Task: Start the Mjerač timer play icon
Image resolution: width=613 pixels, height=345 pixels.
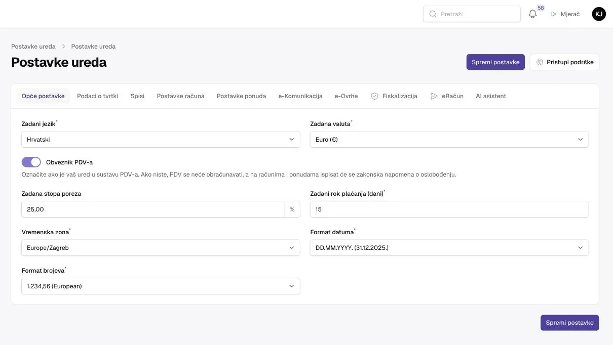Action: coord(554,14)
